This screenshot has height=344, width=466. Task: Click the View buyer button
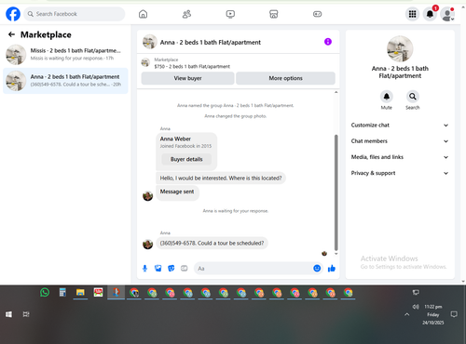187,78
